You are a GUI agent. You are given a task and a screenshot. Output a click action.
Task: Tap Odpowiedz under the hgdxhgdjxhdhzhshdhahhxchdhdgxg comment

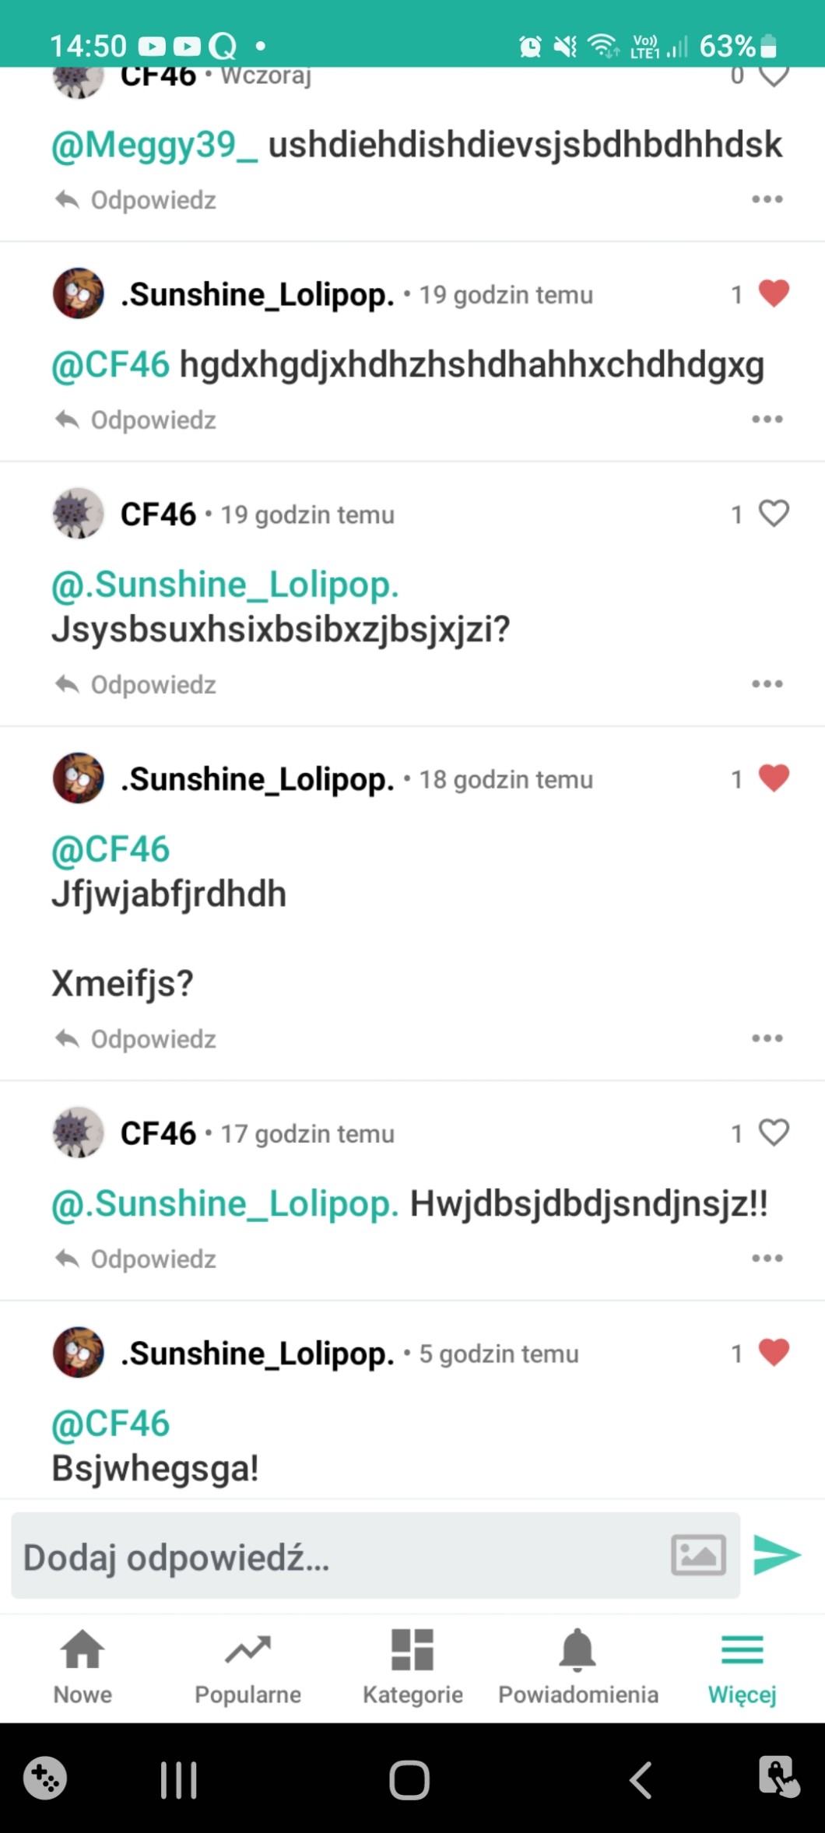(x=136, y=420)
